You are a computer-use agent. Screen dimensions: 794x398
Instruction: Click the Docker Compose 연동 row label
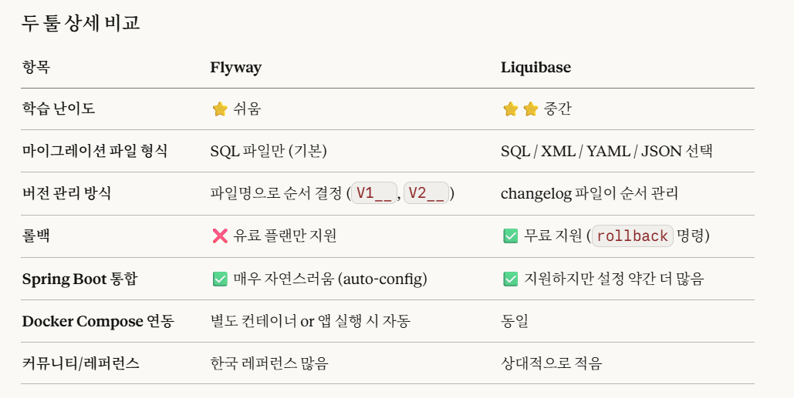97,321
